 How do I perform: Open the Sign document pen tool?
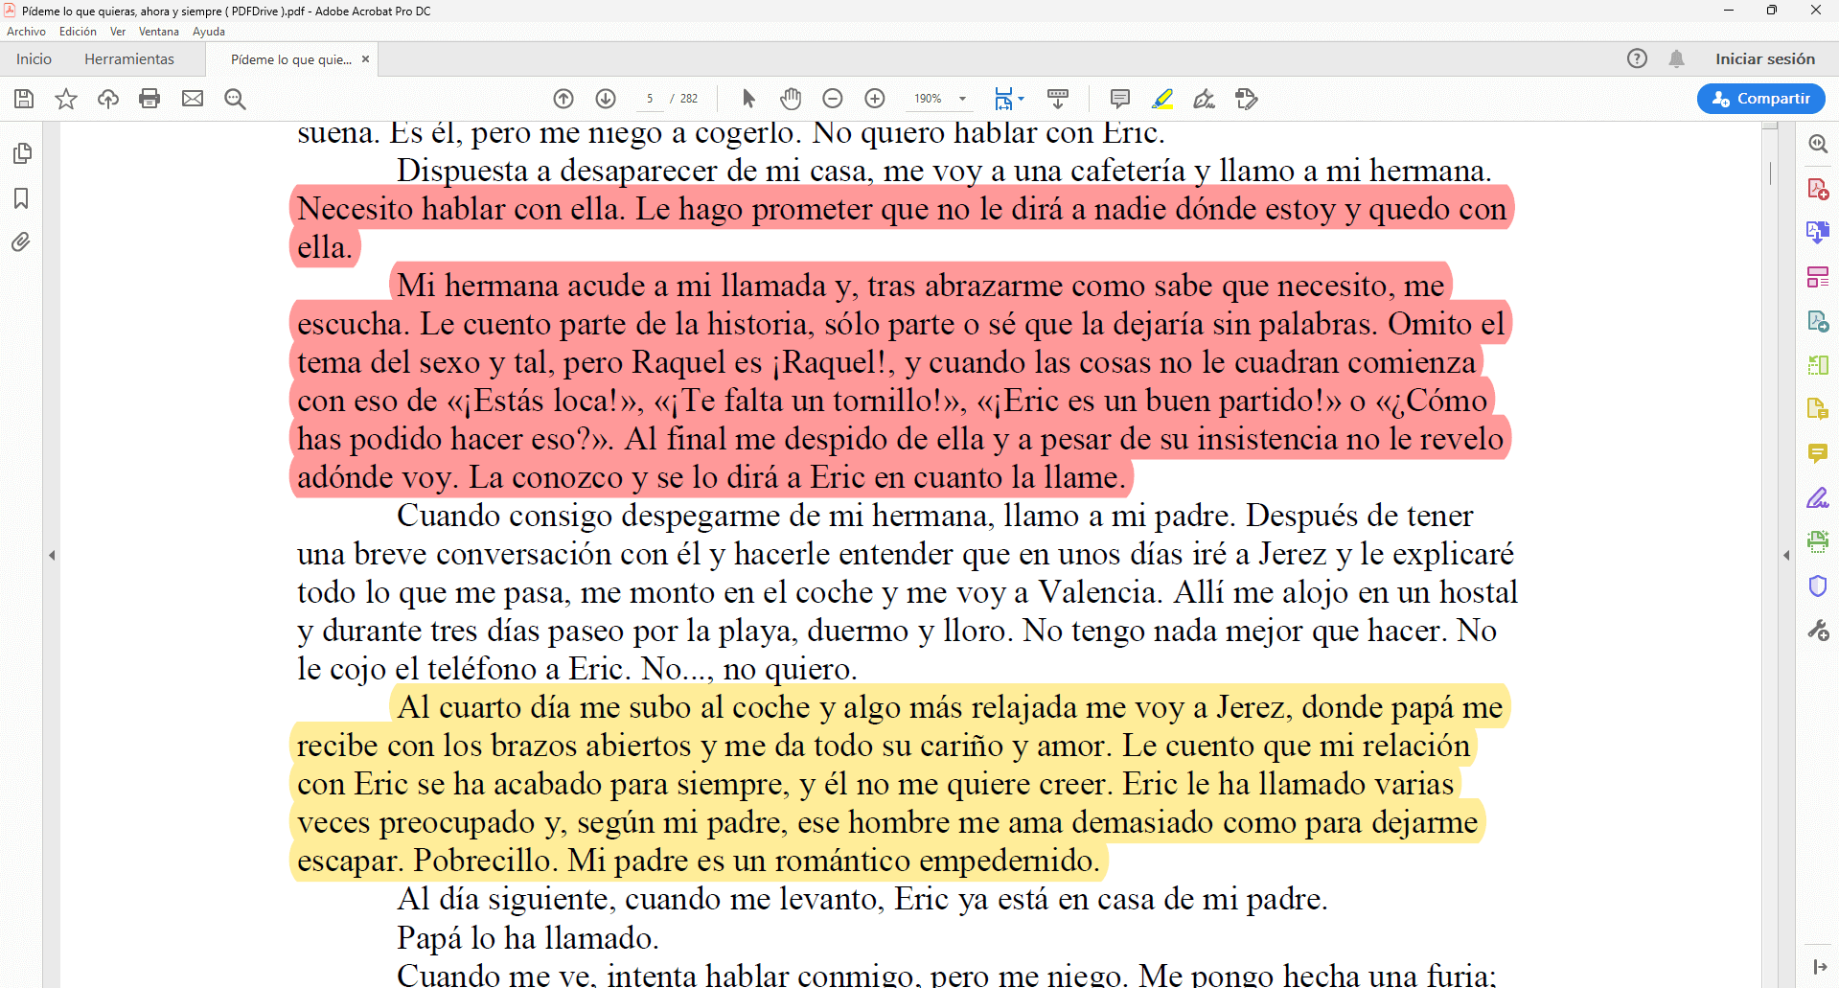click(x=1205, y=99)
